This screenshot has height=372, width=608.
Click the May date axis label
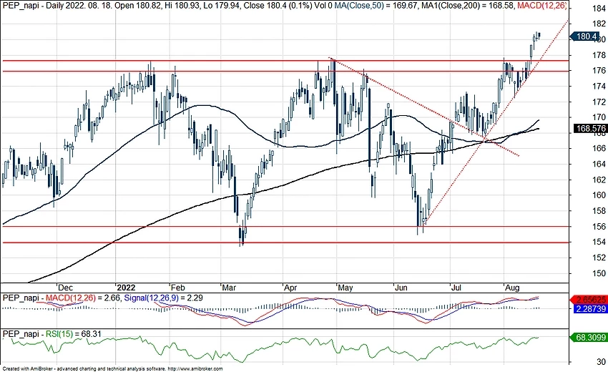[345, 288]
